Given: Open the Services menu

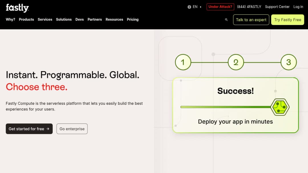Looking at the screenshot, I should [x=45, y=19].
